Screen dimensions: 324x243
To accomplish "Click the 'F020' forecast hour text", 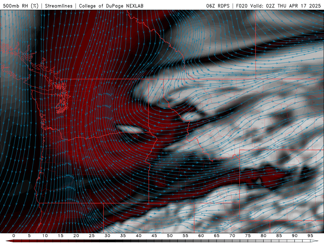I will [x=242, y=6].
